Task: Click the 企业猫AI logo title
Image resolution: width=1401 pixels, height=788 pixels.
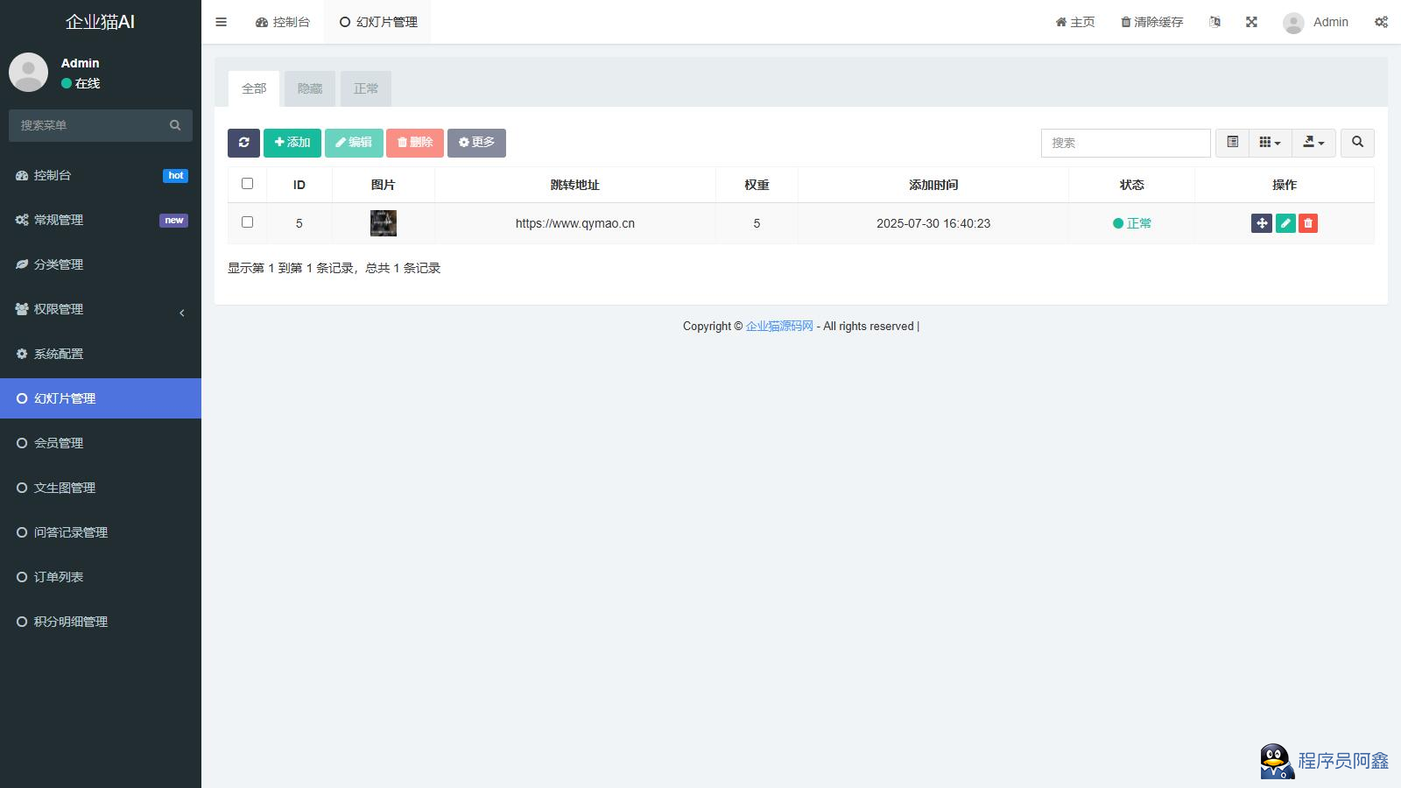Action: coord(101,22)
